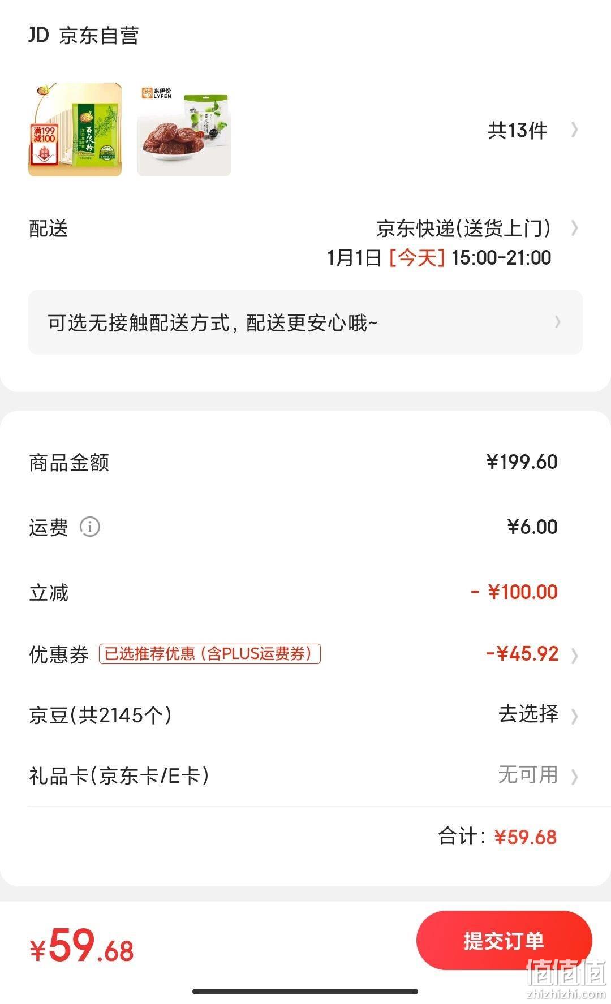Expand the coupon discount chevron
The height and width of the screenshot is (1004, 611).
coord(575,656)
